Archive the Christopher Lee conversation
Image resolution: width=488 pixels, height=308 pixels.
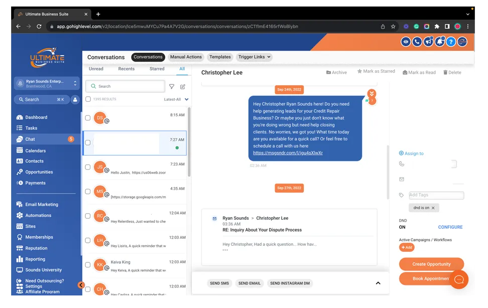point(336,73)
